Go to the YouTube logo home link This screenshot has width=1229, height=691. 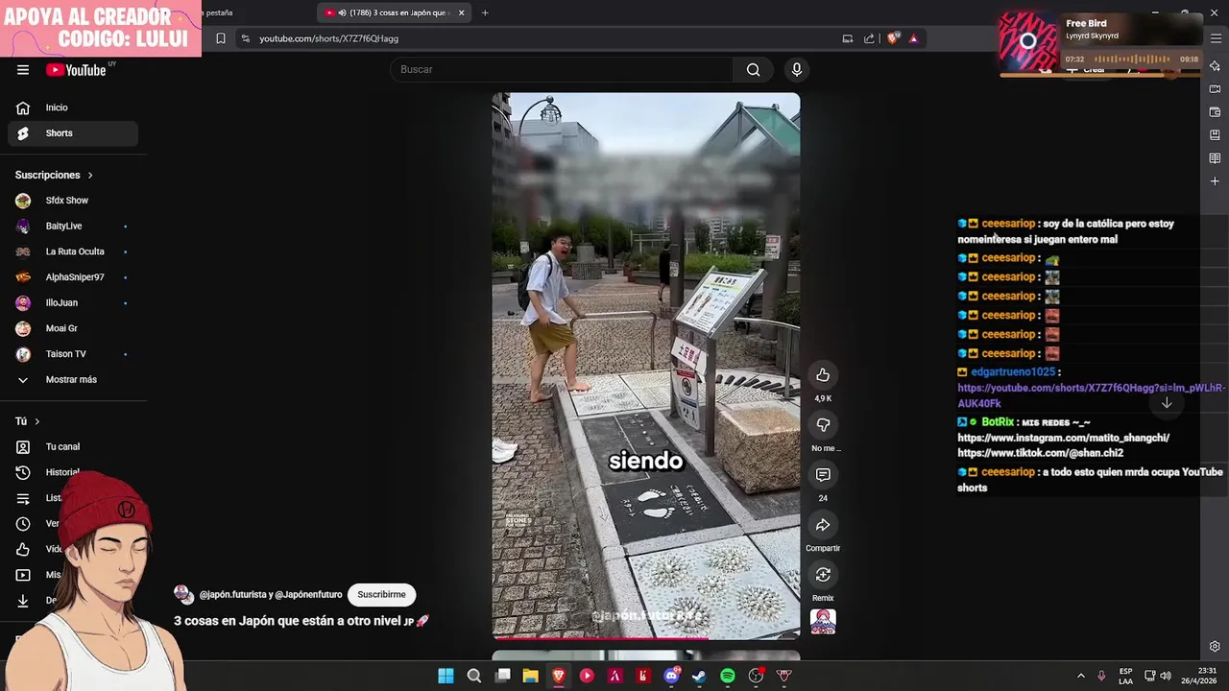76,69
